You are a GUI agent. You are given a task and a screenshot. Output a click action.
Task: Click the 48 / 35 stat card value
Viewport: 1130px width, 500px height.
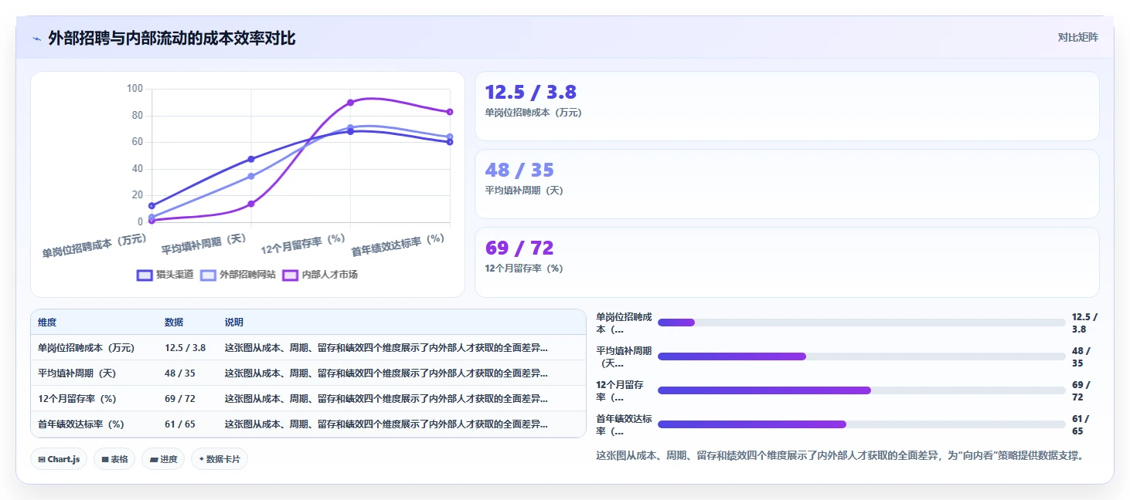[519, 171]
